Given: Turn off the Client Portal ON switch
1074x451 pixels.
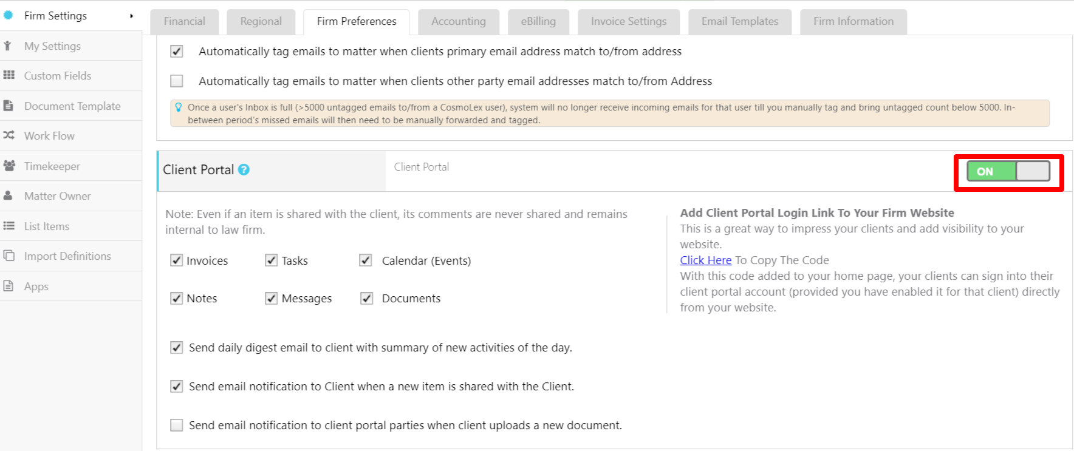Looking at the screenshot, I should 1008,172.
